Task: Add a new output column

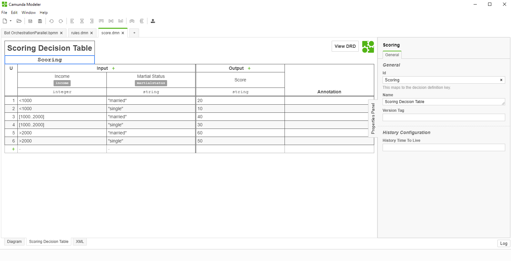Action: point(249,68)
